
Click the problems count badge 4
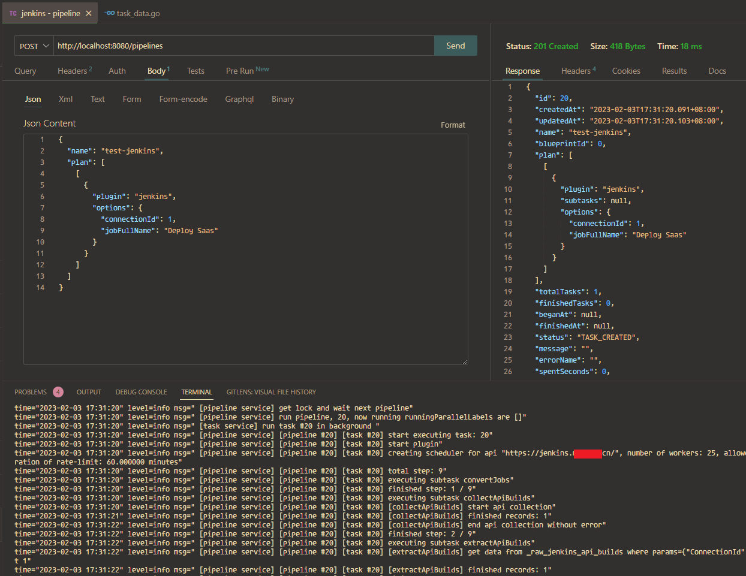[x=58, y=392]
